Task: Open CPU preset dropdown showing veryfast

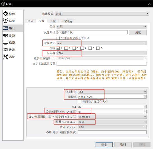Action: (112, 117)
